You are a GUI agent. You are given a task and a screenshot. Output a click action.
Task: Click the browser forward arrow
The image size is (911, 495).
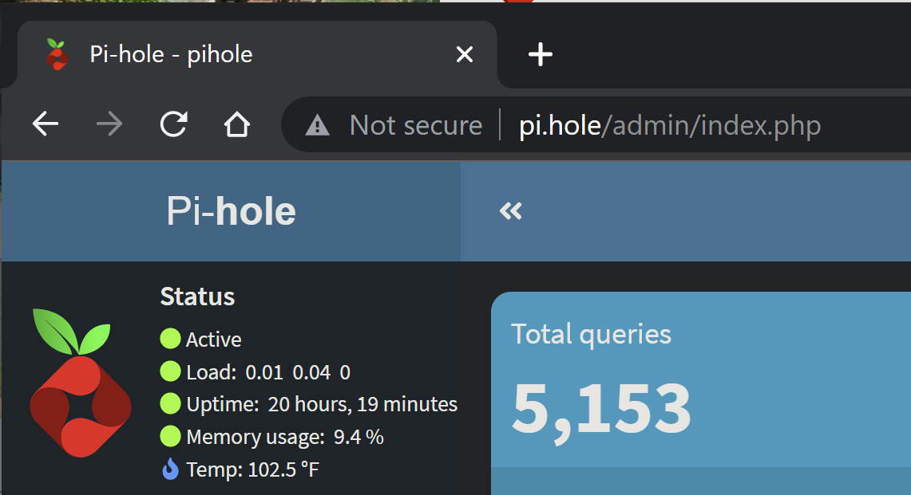(109, 124)
